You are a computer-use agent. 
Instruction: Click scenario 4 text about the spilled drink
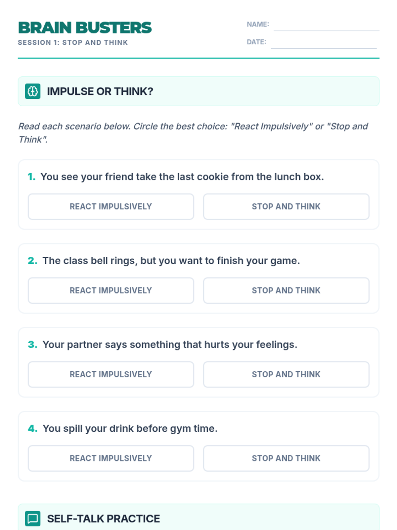(x=130, y=428)
